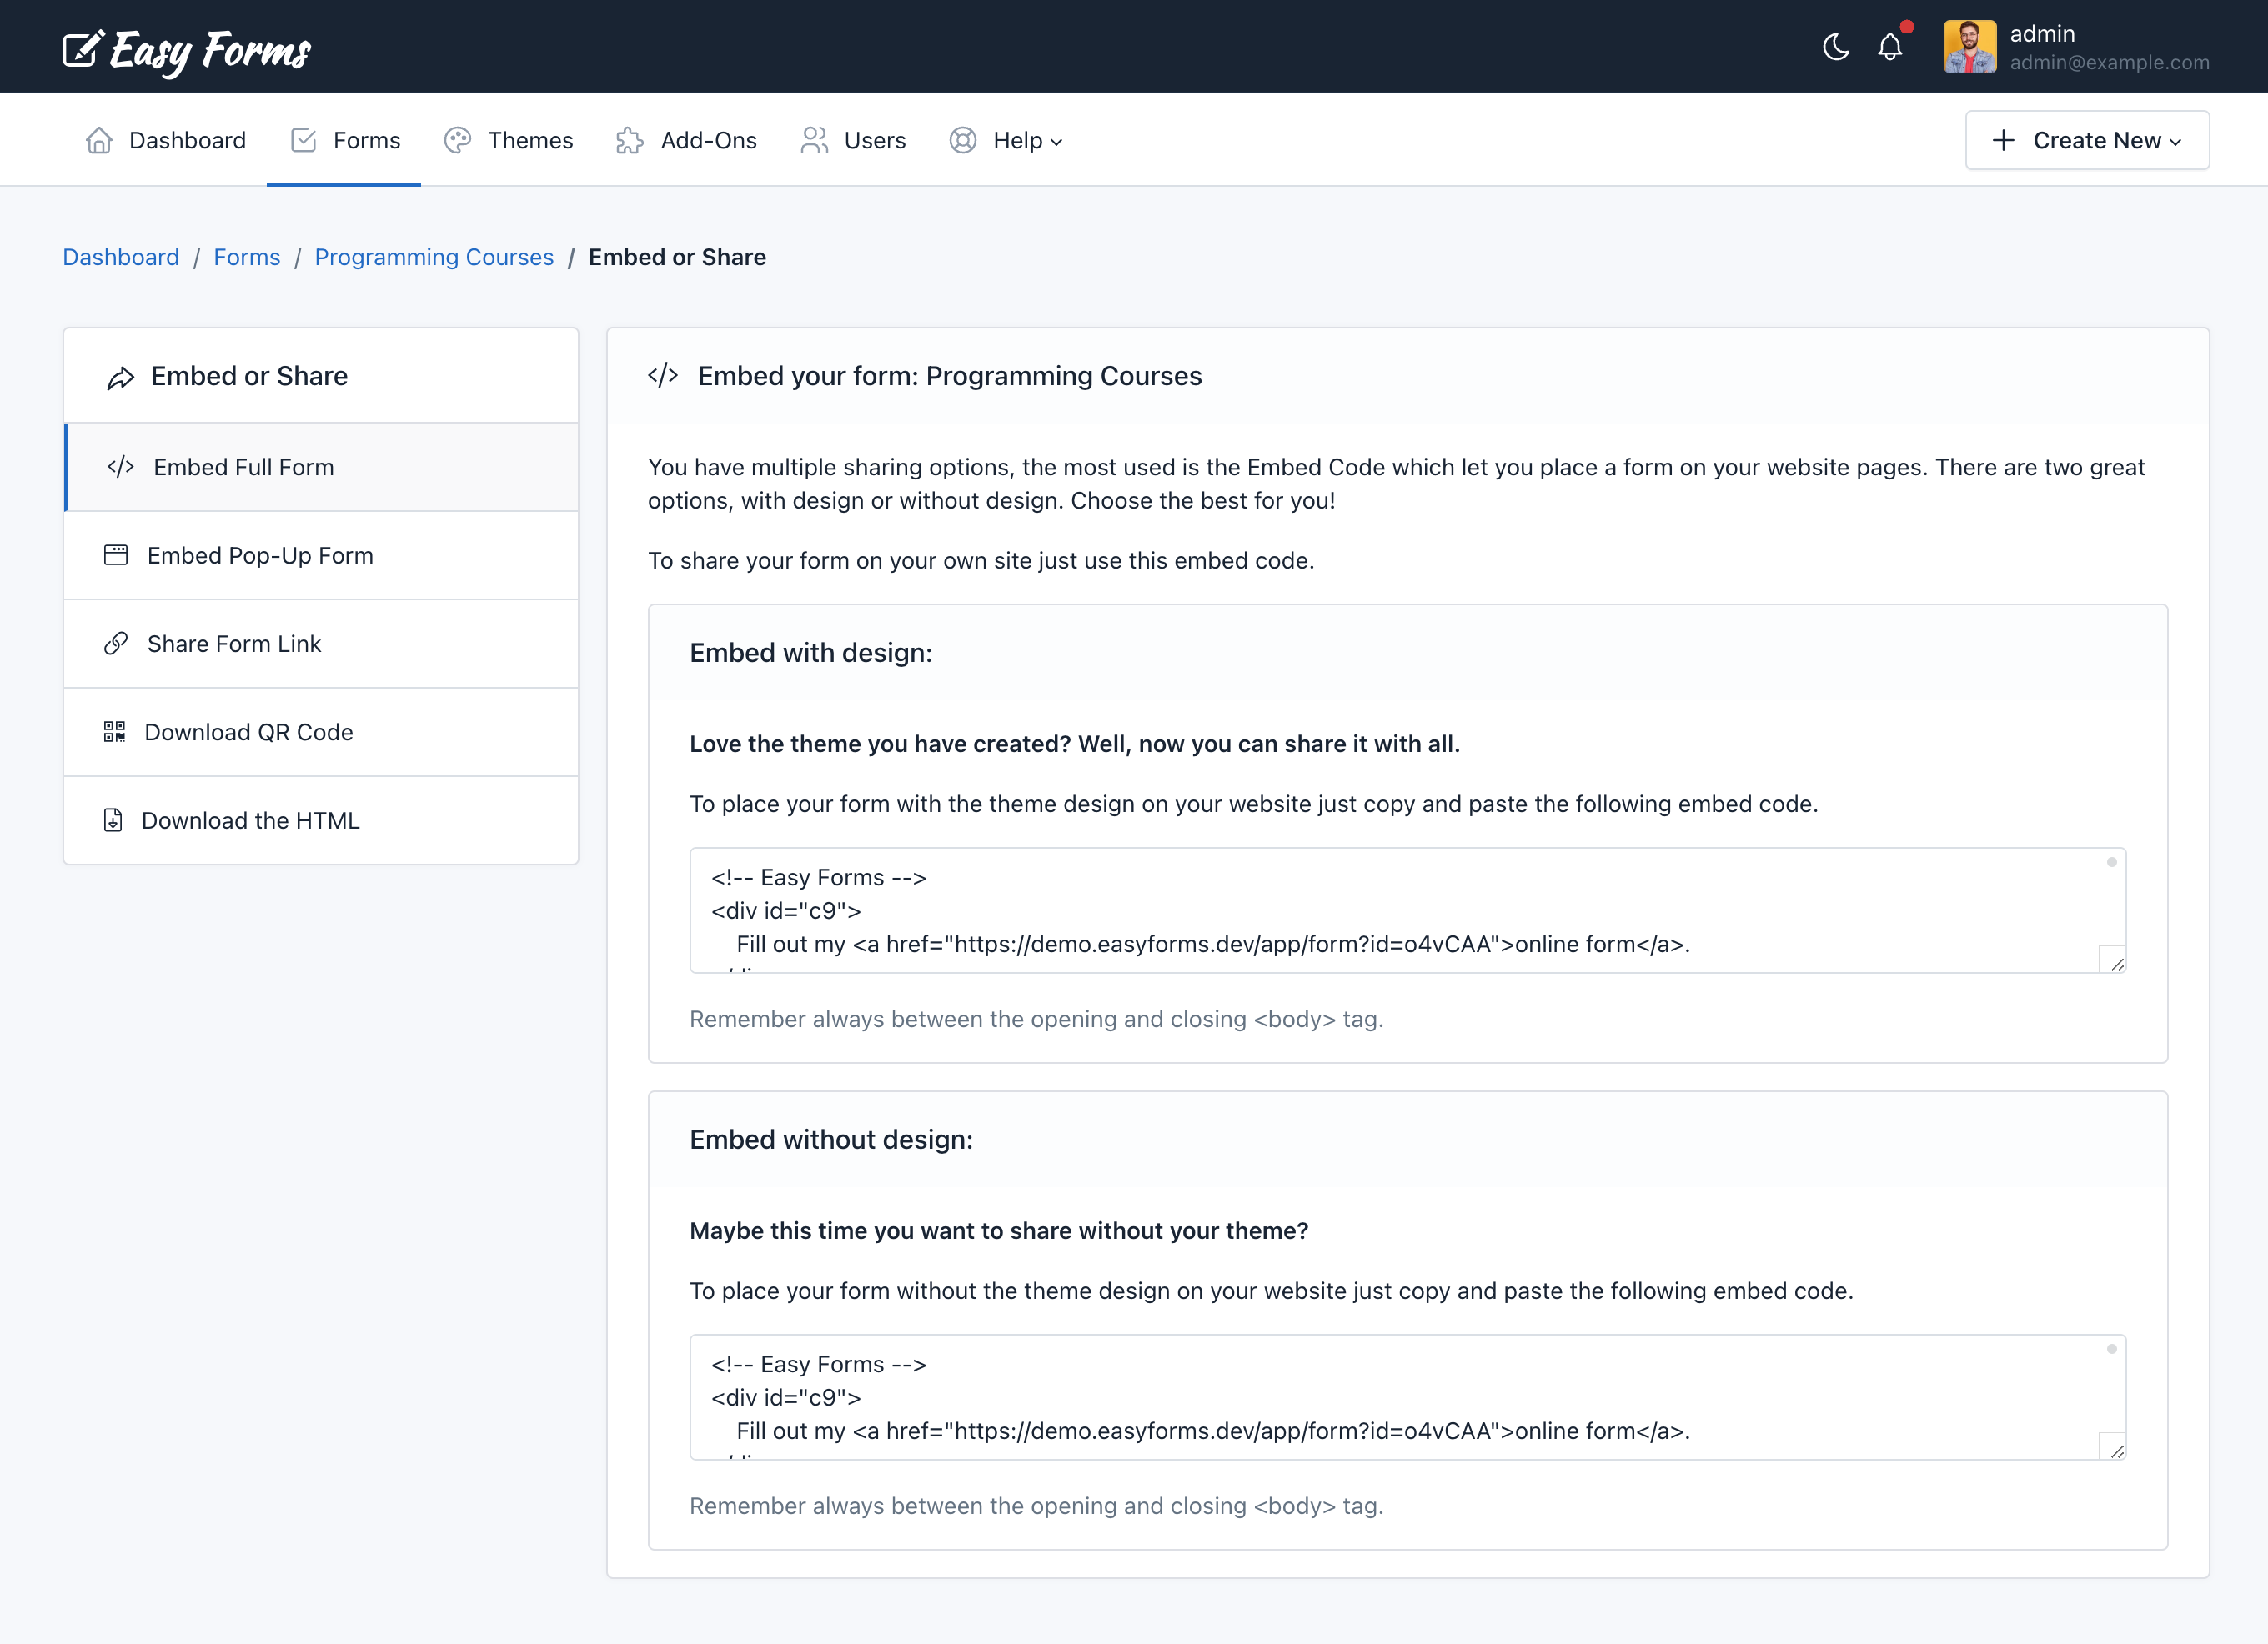Expand the Create New dropdown button

tap(2087, 141)
